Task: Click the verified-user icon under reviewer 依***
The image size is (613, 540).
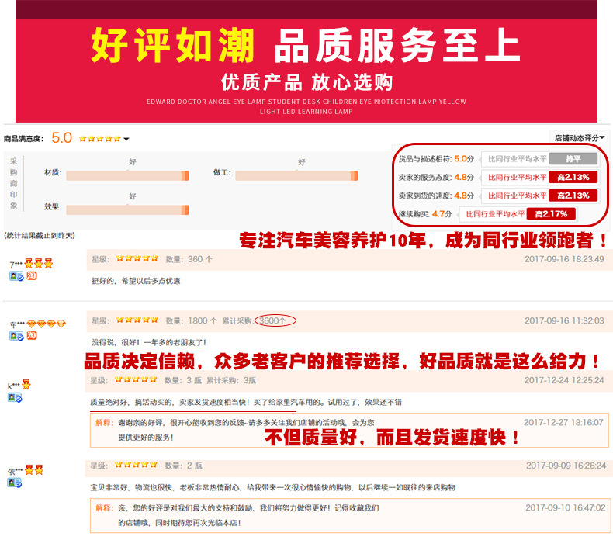Action: [15, 483]
